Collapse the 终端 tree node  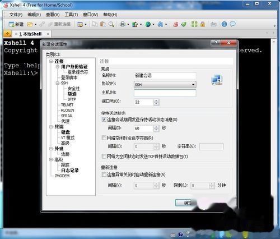click(51, 127)
